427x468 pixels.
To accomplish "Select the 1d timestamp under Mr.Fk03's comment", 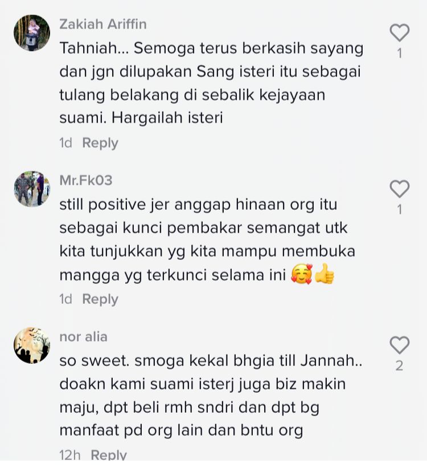I will point(65,299).
